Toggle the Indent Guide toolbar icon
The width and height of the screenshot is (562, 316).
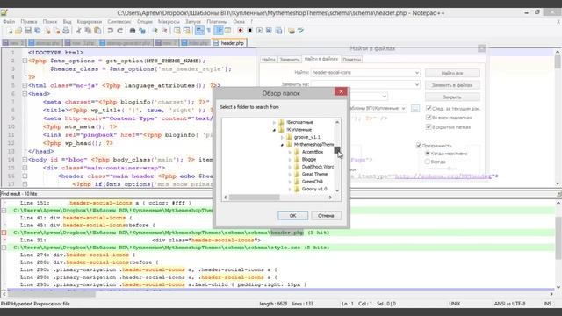[x=219, y=32]
